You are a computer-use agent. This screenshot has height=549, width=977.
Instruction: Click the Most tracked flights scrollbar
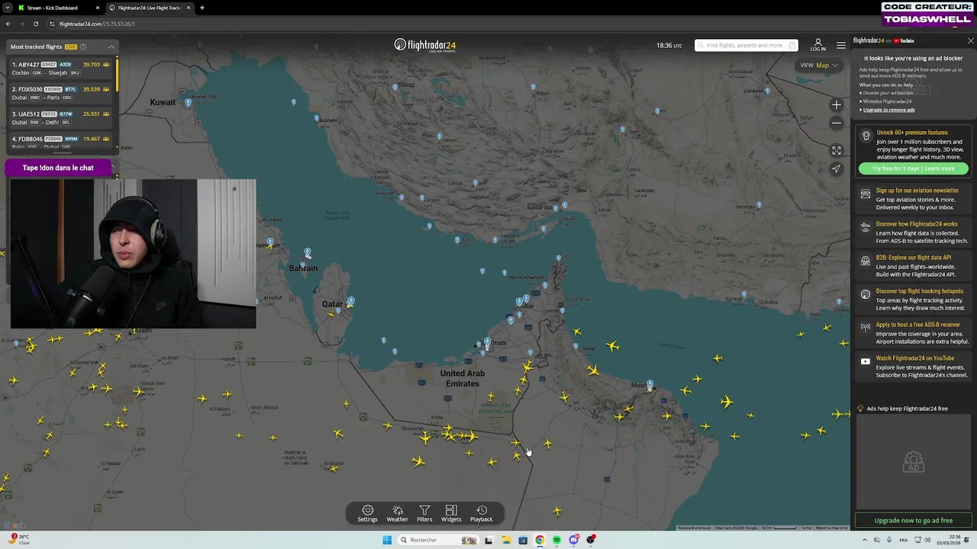[117, 75]
